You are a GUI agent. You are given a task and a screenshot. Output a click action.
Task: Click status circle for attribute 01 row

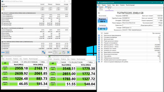tap(99, 35)
